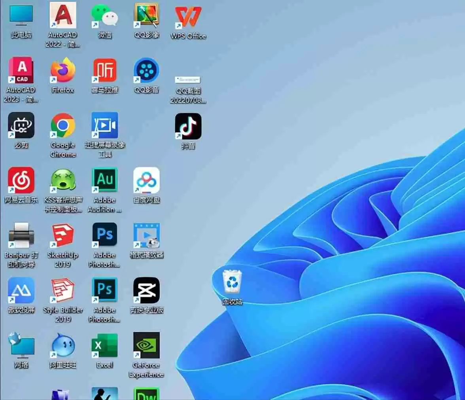This screenshot has height=400, width=465.
Task: Launch Adobe Audition from the desktop
Action: pos(104,180)
